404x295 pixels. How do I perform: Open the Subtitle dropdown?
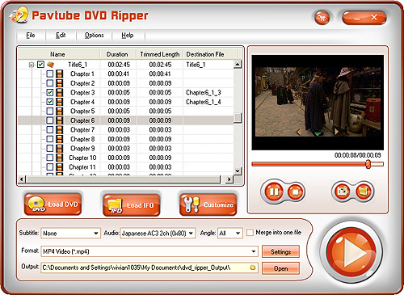coord(70,234)
